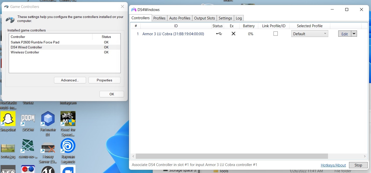This screenshot has height=173, width=371.
Task: Open the botw.jpg image thumbnail
Action: coord(8,148)
